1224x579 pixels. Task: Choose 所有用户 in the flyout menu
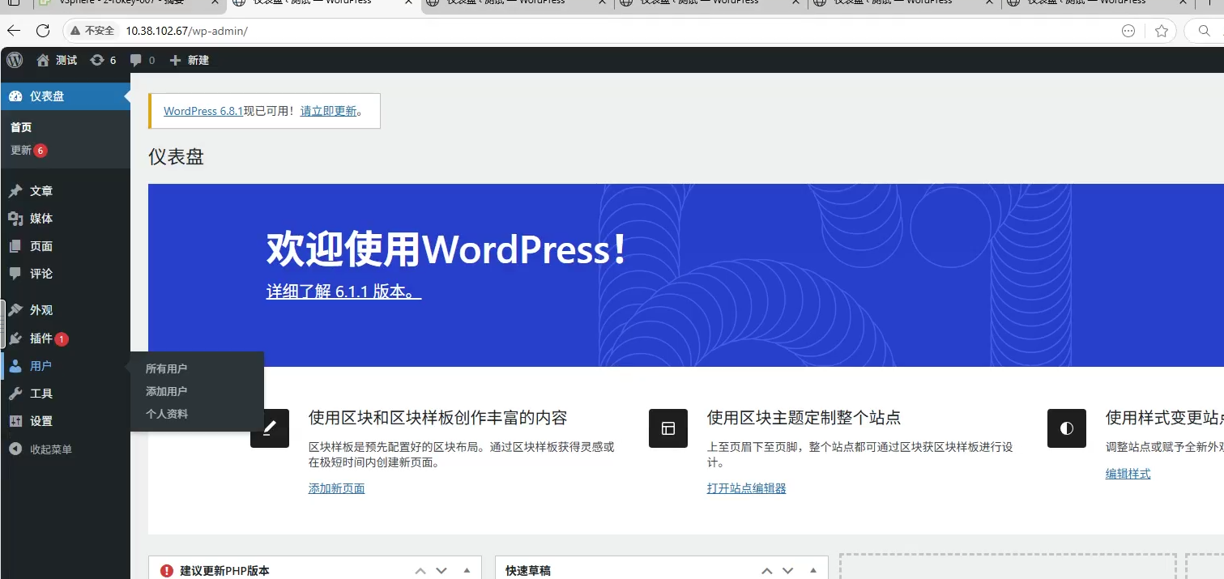click(166, 368)
